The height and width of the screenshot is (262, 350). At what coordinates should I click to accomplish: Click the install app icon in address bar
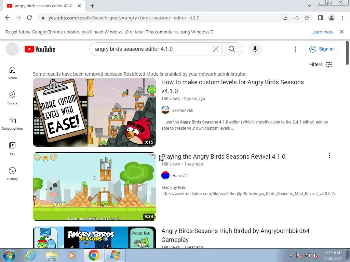point(285,18)
